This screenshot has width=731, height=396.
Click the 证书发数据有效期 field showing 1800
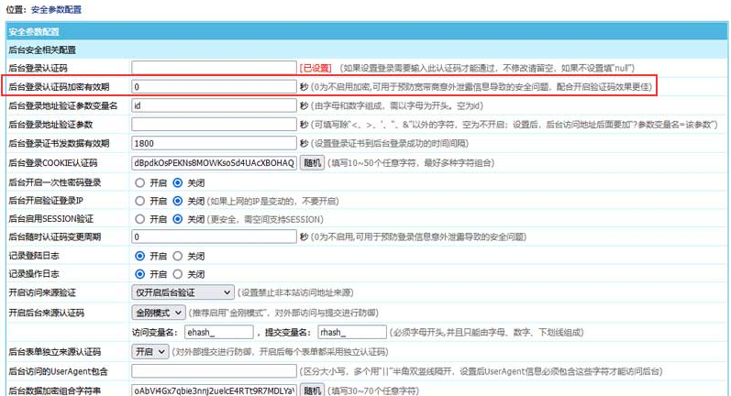point(214,144)
